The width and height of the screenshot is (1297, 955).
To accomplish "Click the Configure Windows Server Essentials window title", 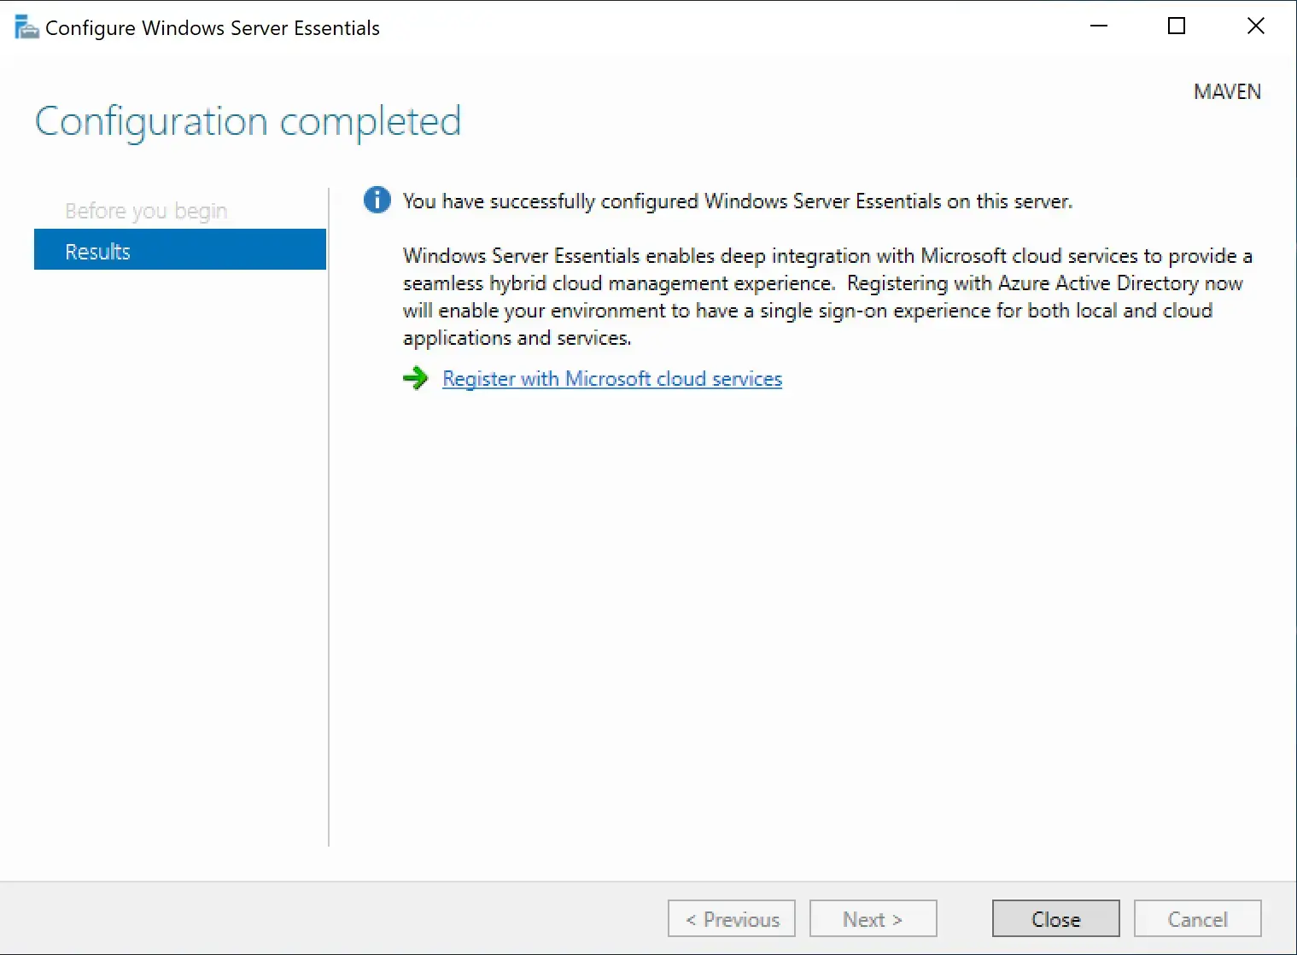I will point(213,27).
